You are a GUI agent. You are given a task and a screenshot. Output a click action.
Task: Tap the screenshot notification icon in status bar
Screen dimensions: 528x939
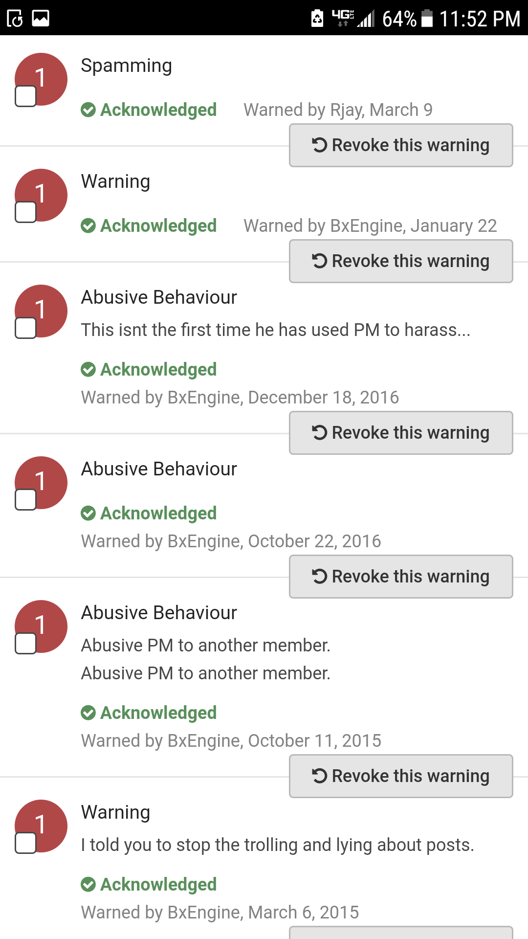click(15, 19)
